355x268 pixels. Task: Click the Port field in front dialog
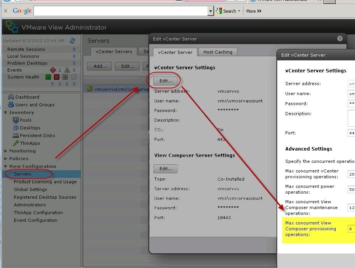[x=352, y=133]
